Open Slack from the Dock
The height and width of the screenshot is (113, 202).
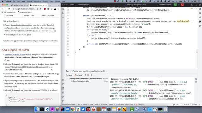[x=78, y=109]
